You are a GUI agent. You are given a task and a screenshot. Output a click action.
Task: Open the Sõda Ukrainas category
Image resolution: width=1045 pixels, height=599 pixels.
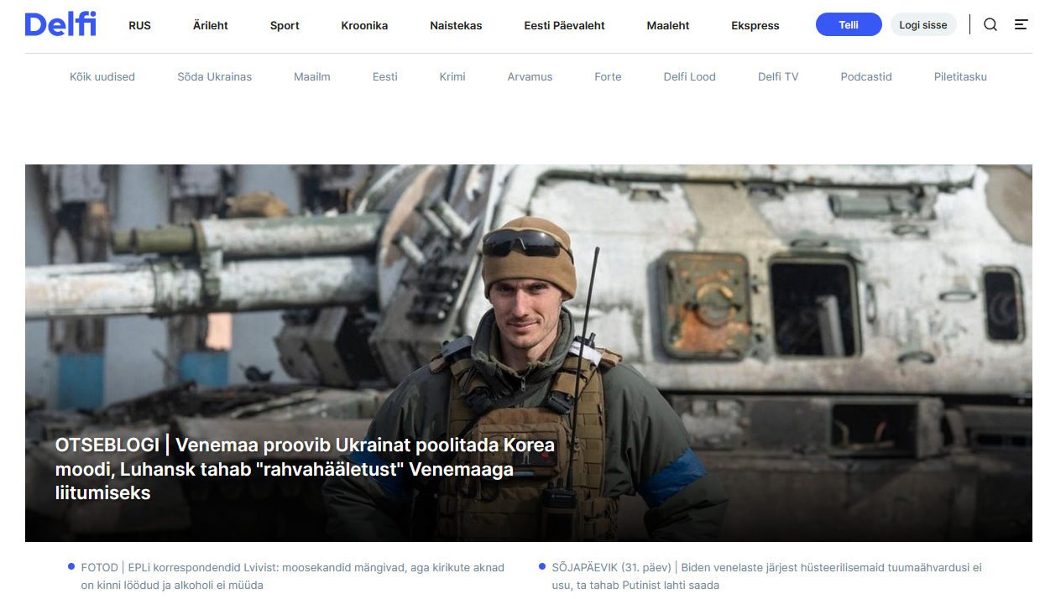pyautogui.click(x=214, y=77)
